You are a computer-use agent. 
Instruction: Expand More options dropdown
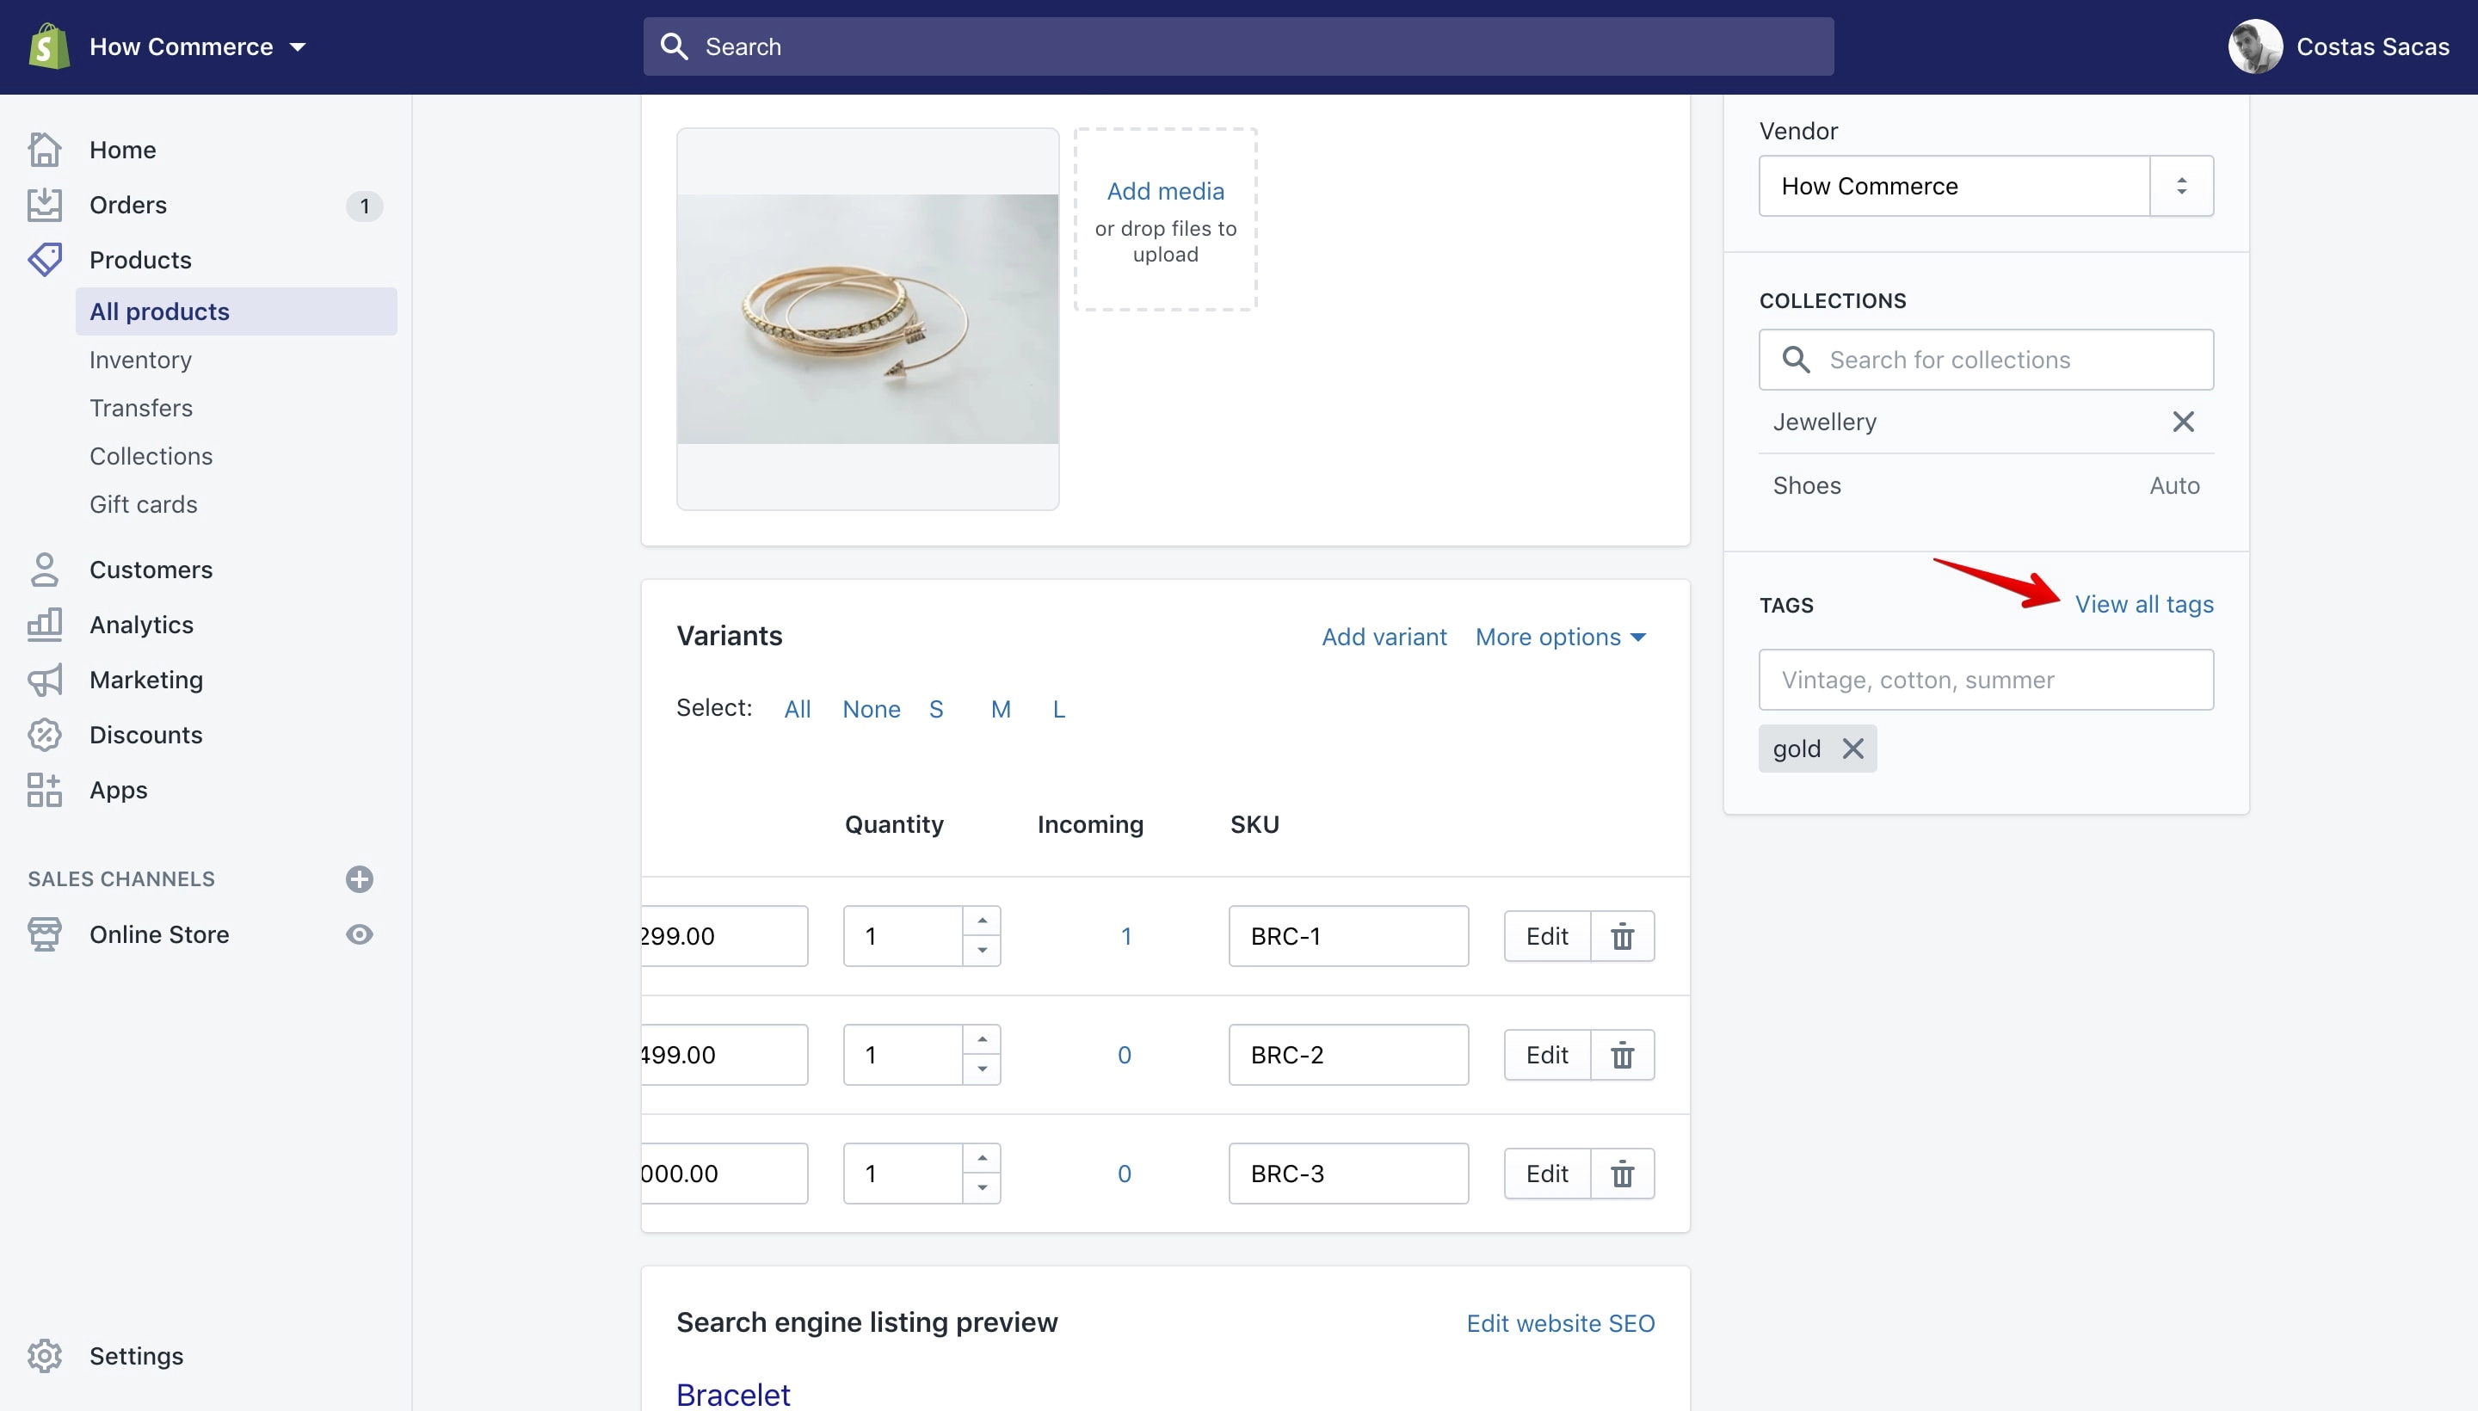(x=1560, y=637)
